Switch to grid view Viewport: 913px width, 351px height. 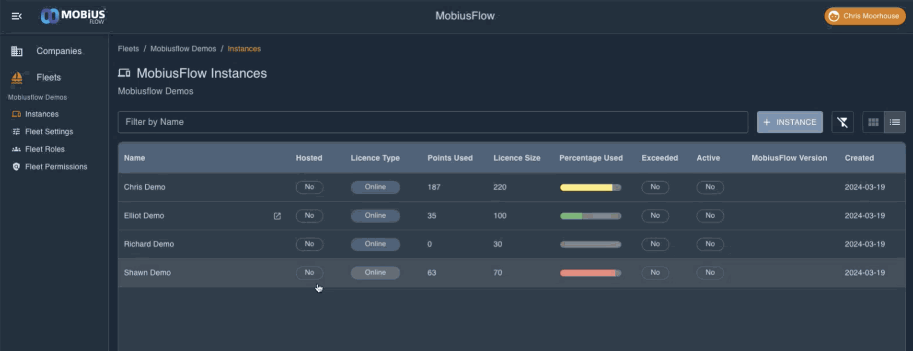coord(873,122)
